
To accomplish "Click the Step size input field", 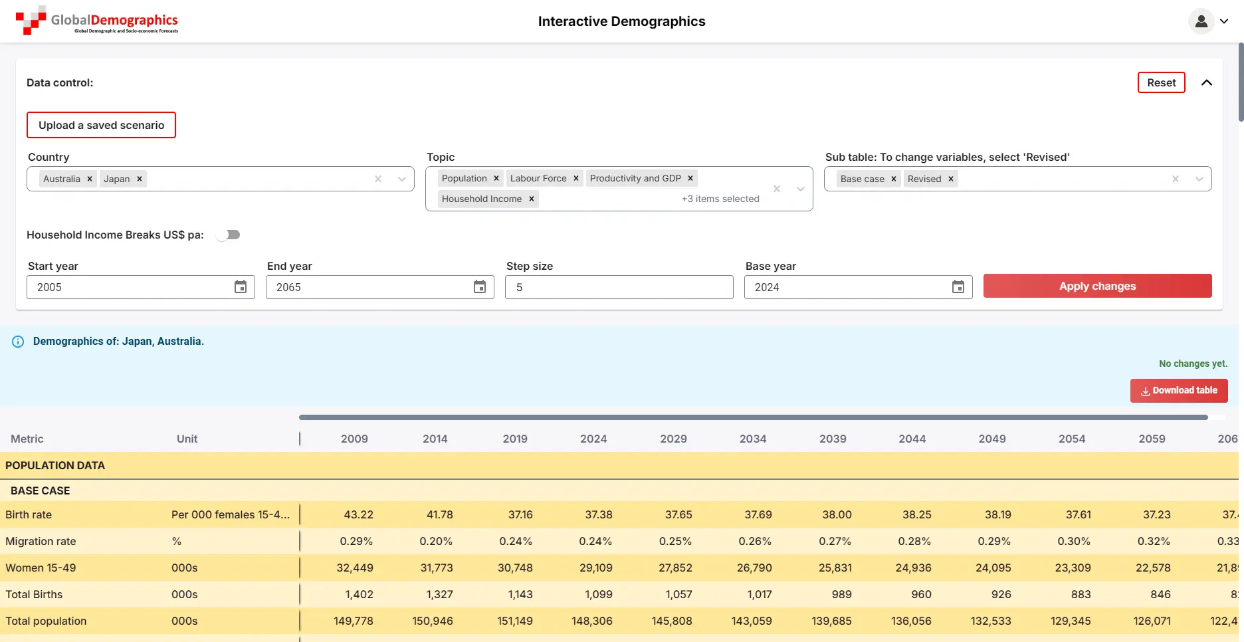I will [619, 287].
